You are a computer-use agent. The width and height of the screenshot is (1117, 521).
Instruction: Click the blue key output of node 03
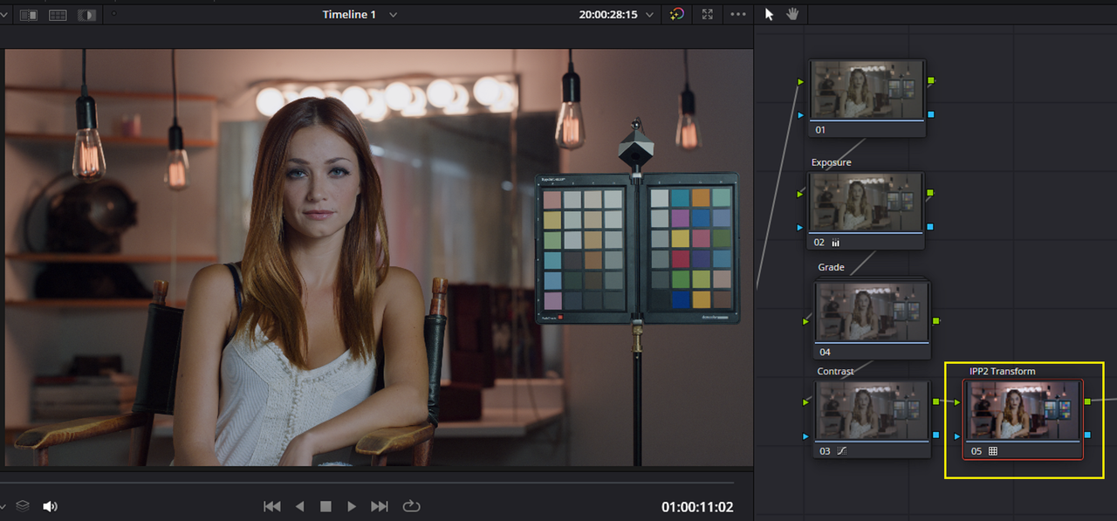click(x=936, y=435)
